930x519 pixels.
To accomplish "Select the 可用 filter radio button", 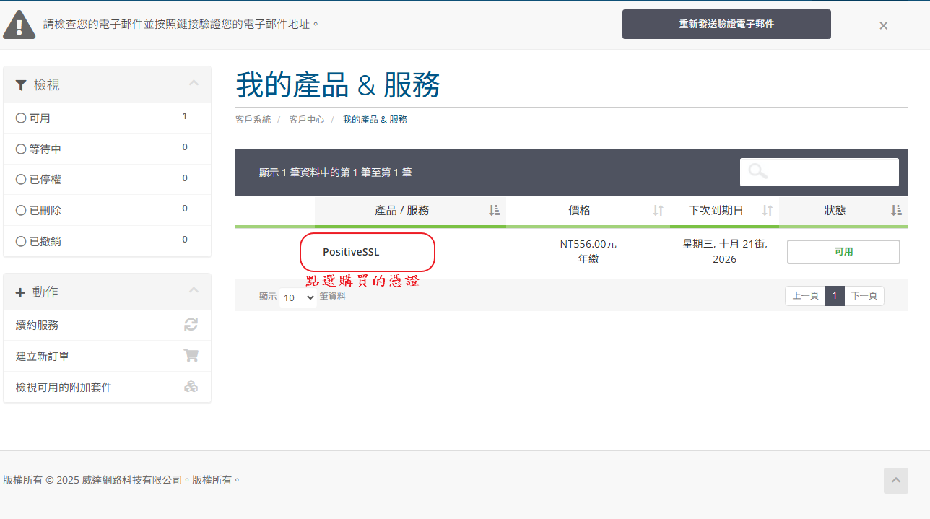I will point(21,118).
